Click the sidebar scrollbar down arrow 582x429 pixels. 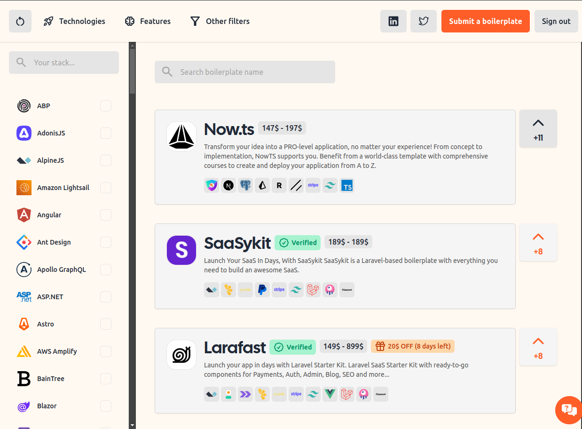coord(132,425)
